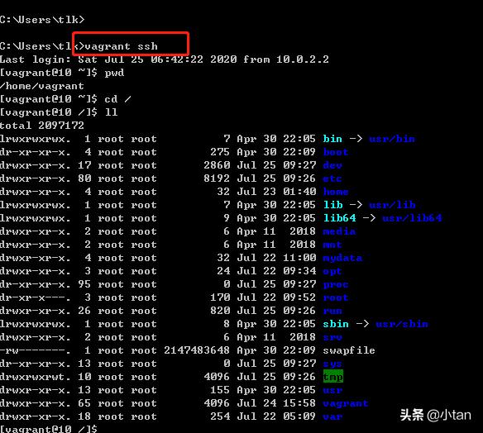Image resolution: width=483 pixels, height=433 pixels.
Task: Select 'drwxrwxrwt.' permissions of the tmp row
Action: [35, 377]
